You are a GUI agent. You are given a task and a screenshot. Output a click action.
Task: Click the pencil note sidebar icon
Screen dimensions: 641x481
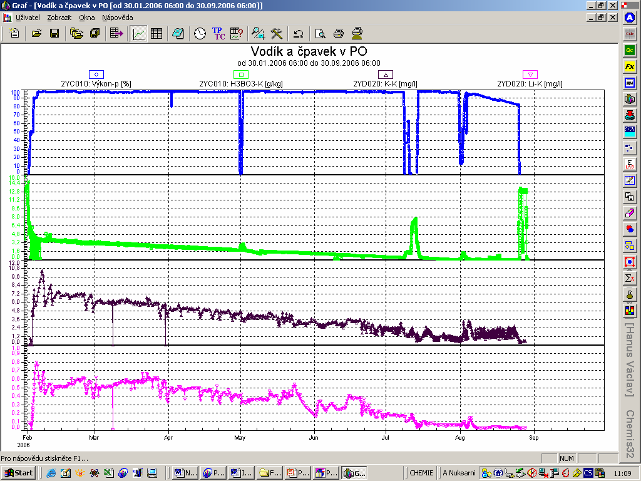coord(630,180)
